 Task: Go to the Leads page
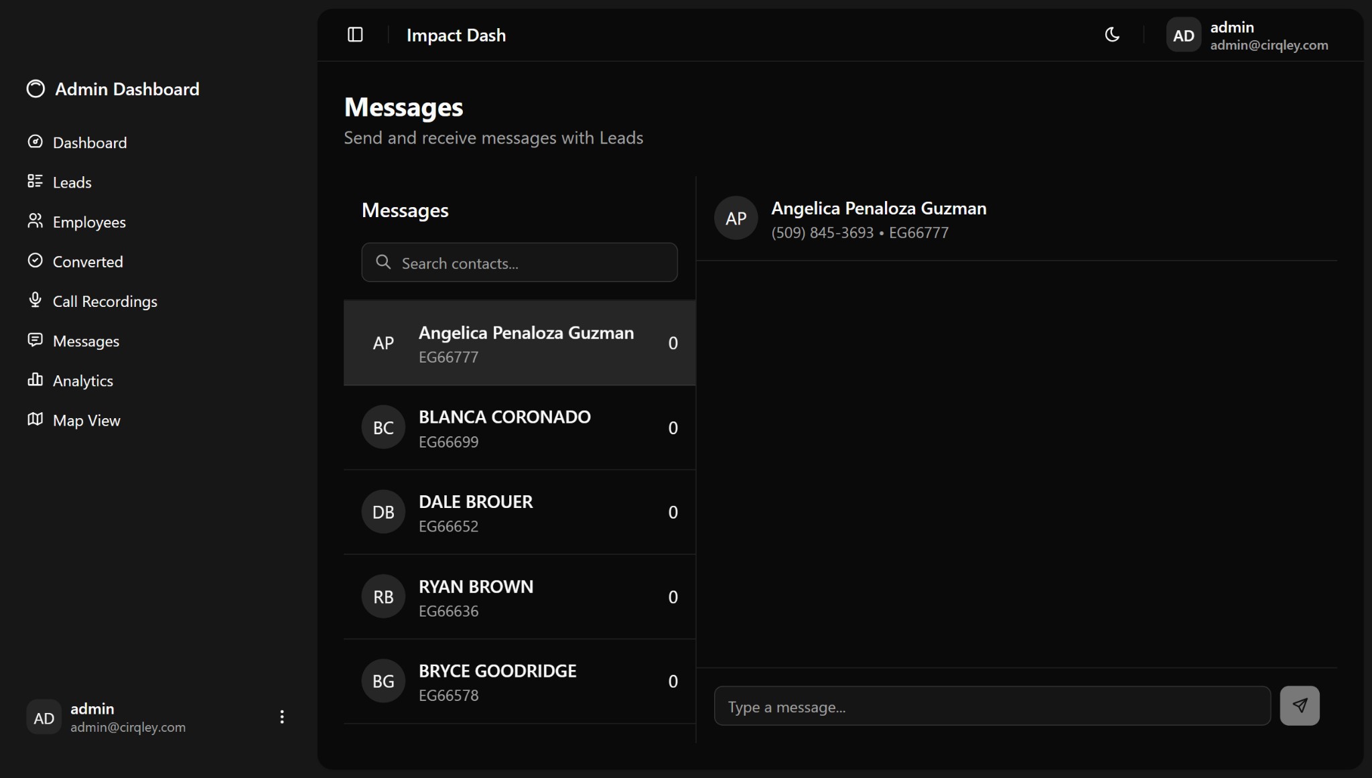pos(72,182)
